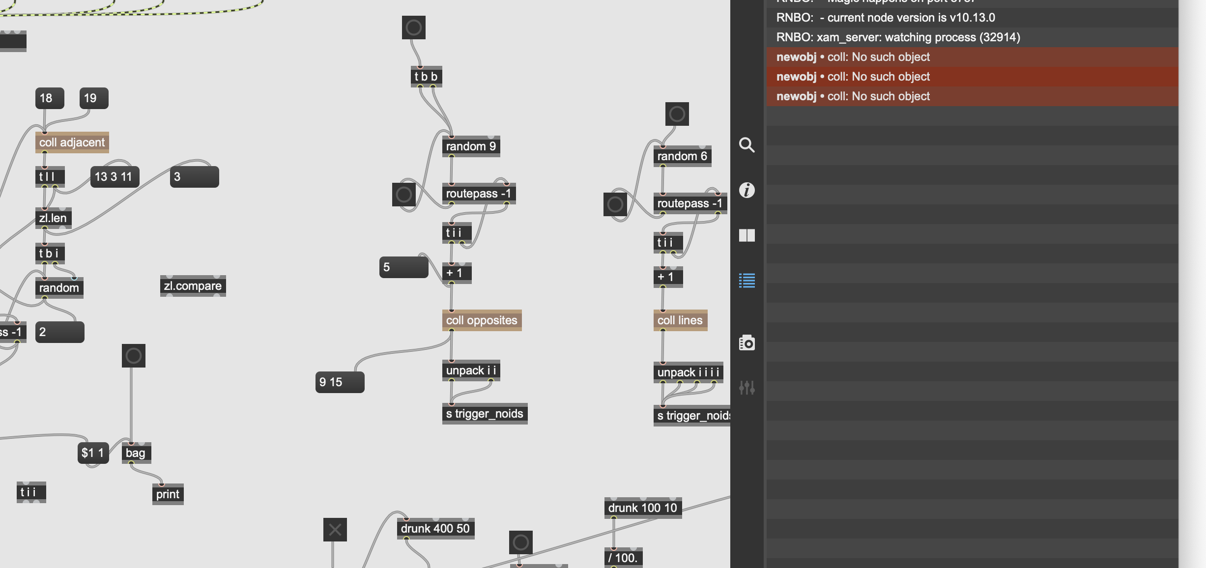1206x568 pixels.
Task: Open the snapshots camera icon
Action: pyautogui.click(x=747, y=342)
